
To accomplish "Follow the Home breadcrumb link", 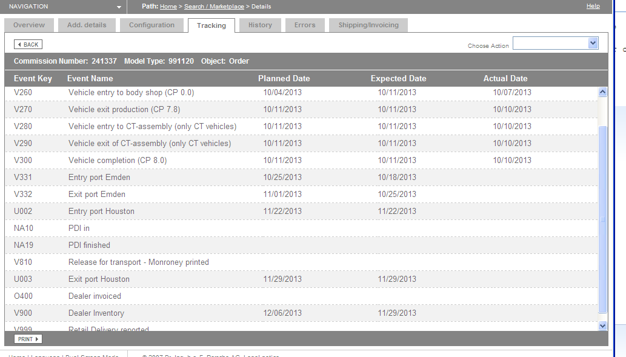I will pyautogui.click(x=168, y=7).
